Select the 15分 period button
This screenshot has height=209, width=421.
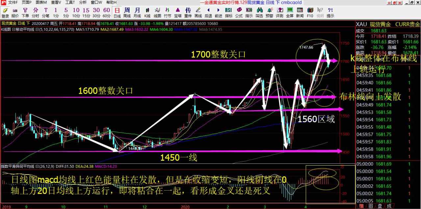[x=86, y=12]
